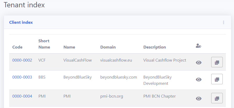234x108 pixels.
Task: Click the user shield column header icon
Action: (x=198, y=46)
